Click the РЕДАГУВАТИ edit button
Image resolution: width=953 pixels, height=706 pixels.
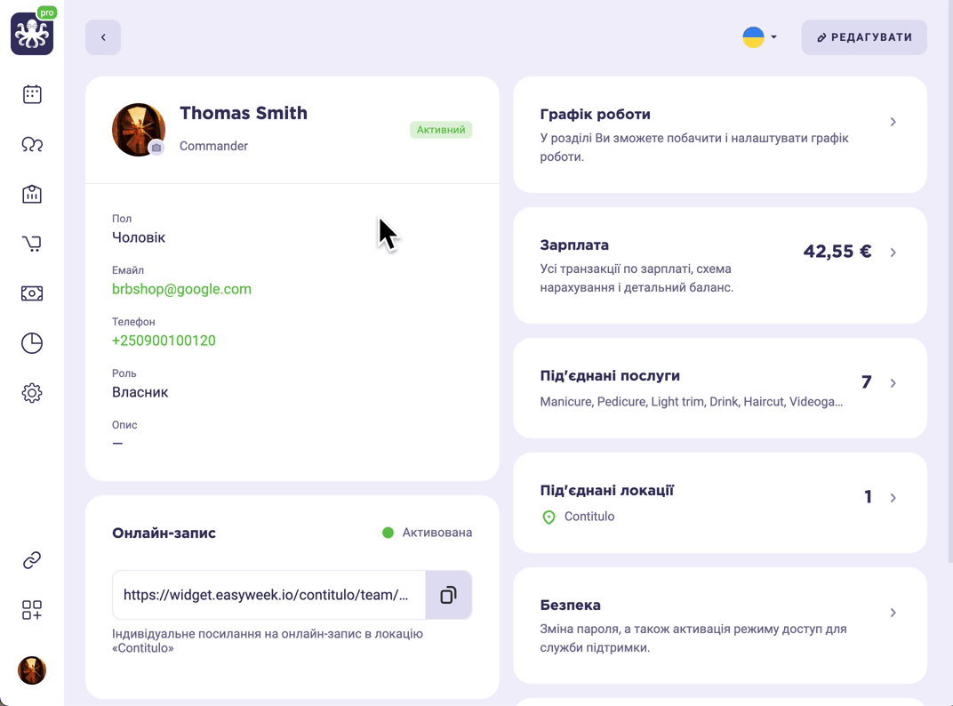click(x=864, y=37)
